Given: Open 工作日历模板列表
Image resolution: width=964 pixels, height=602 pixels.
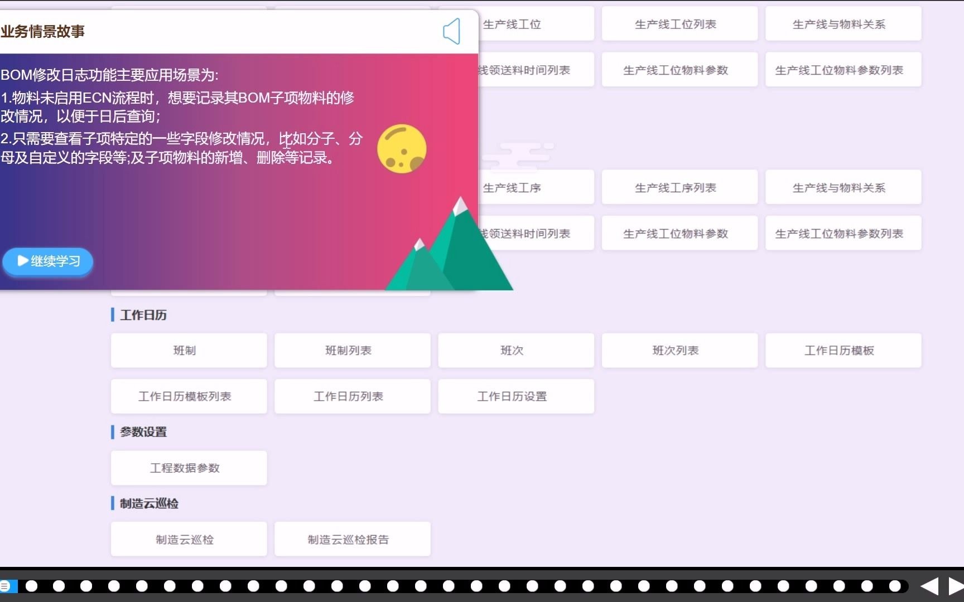Looking at the screenshot, I should [189, 396].
